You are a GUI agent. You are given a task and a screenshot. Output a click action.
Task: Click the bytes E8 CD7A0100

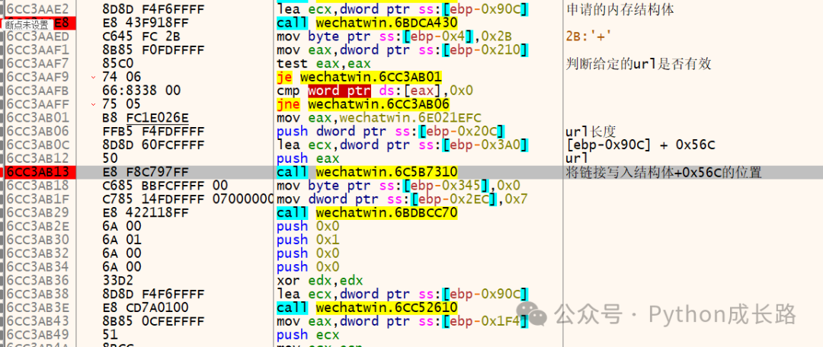click(x=146, y=307)
